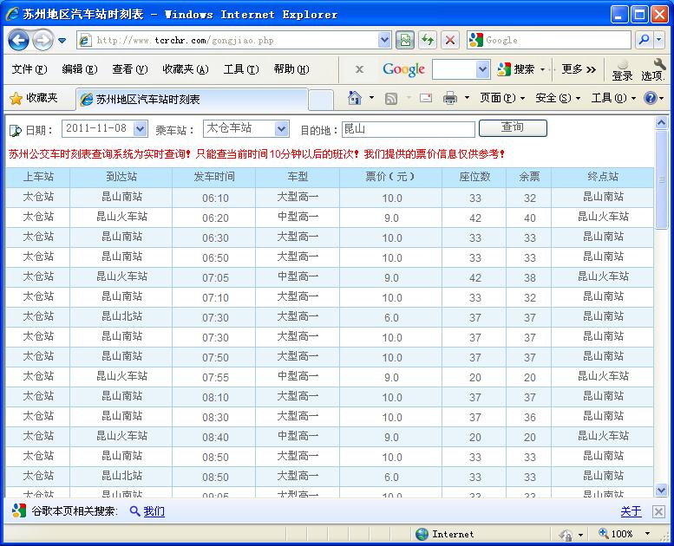The image size is (674, 546).
Task: Expand the 乘车站 station dropdown
Action: [281, 129]
